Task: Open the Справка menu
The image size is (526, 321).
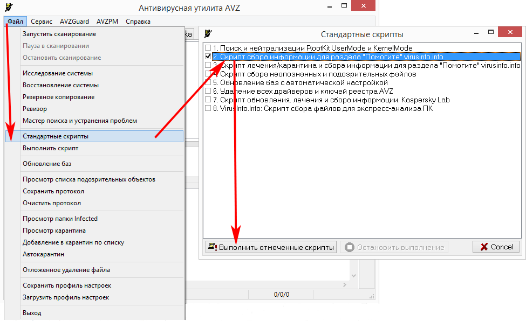Action: 138,22
